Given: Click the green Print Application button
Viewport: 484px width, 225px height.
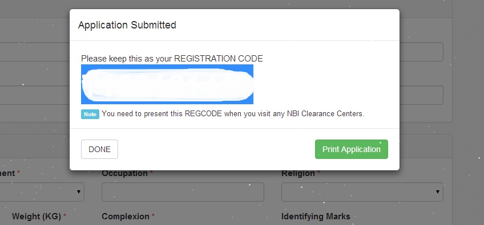Looking at the screenshot, I should [x=351, y=149].
